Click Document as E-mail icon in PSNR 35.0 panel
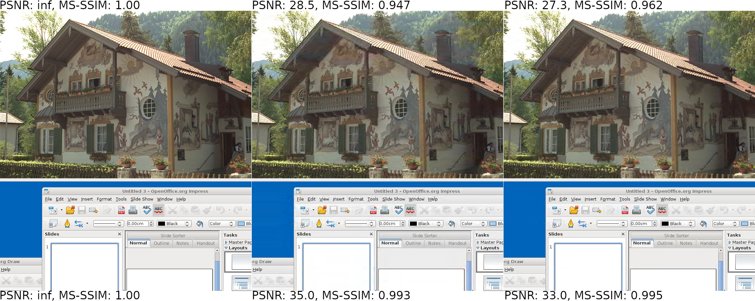Screen dimensions: 755x301 [345, 210]
